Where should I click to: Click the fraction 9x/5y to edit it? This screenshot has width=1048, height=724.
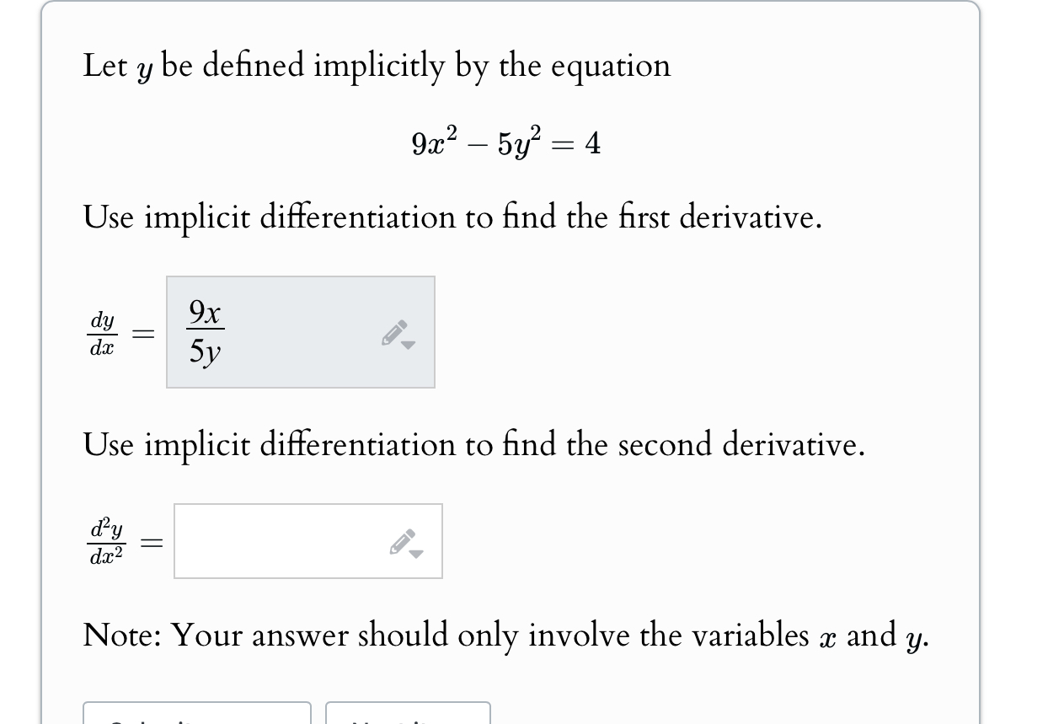[x=206, y=332]
